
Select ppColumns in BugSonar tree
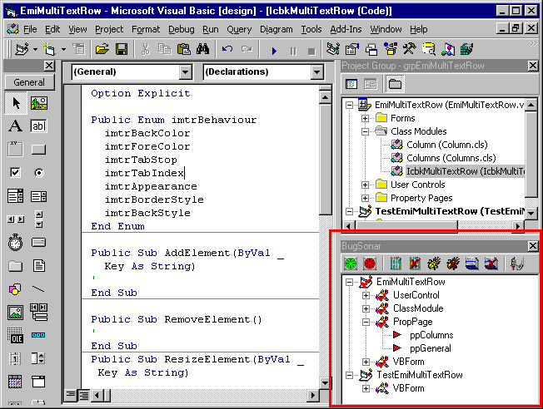click(x=431, y=335)
